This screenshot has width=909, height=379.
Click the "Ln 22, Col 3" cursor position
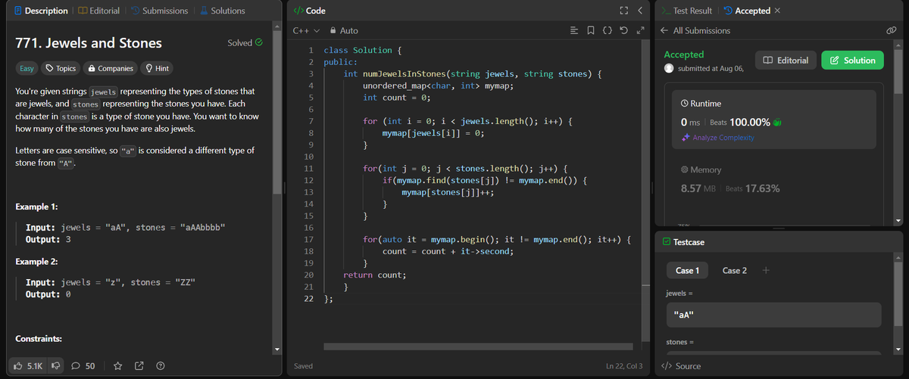tap(624, 366)
